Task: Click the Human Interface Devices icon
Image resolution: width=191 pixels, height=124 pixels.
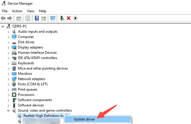Action: click(x=14, y=53)
